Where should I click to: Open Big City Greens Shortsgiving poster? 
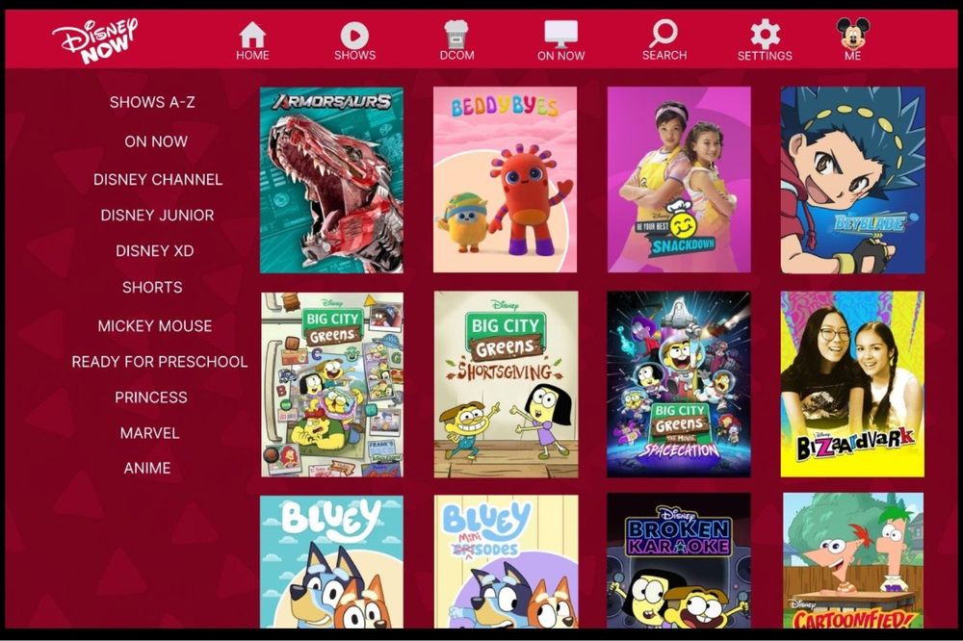(506, 384)
